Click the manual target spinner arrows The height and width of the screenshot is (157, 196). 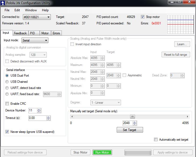coord(135,123)
